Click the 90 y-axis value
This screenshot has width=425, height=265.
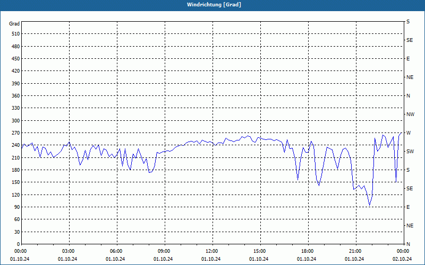(x=17, y=207)
